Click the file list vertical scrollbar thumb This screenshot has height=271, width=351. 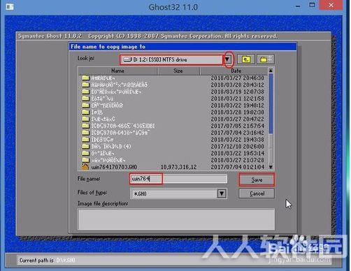[x=271, y=103]
